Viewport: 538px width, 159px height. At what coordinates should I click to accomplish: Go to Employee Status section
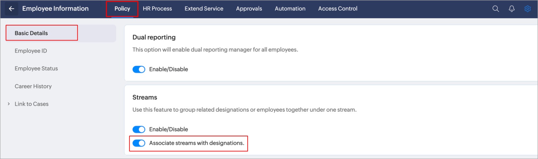coord(36,69)
